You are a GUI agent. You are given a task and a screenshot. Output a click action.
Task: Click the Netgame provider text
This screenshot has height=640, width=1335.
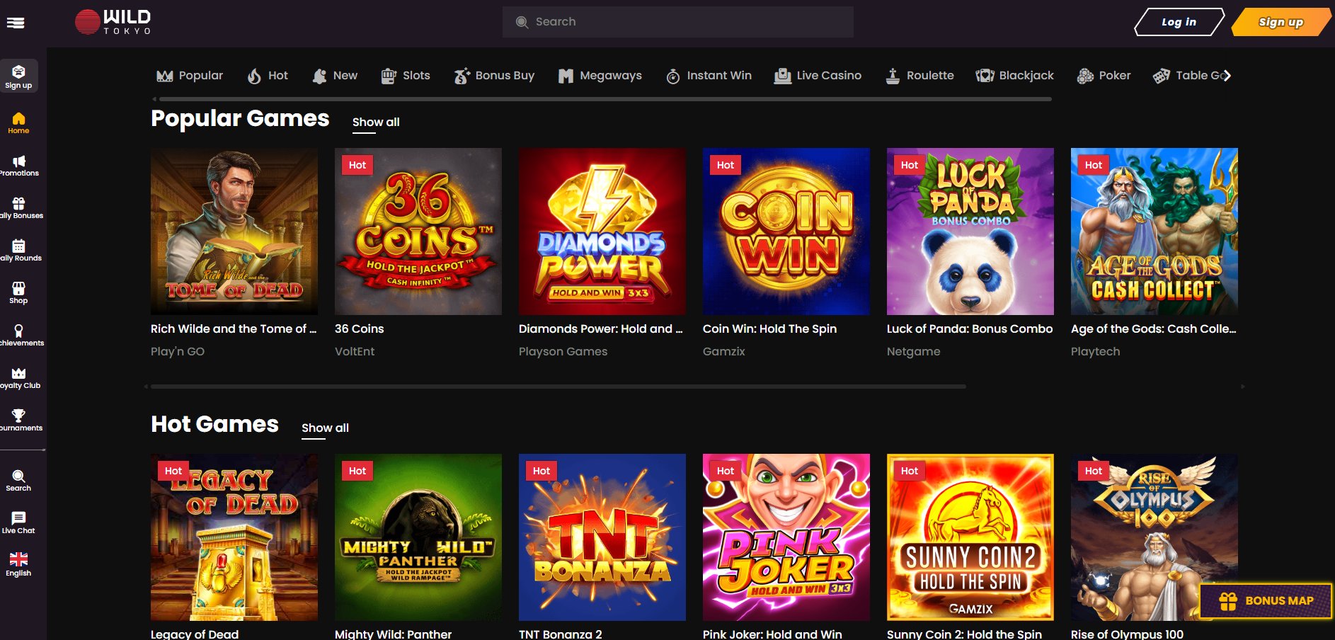[913, 351]
